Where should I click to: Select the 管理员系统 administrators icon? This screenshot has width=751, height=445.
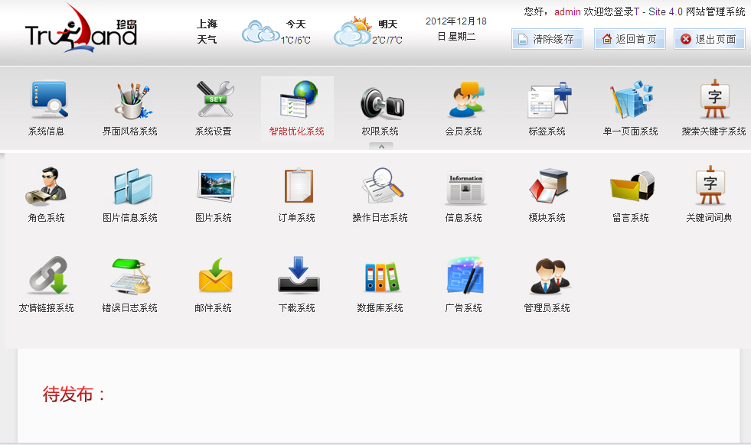click(547, 274)
